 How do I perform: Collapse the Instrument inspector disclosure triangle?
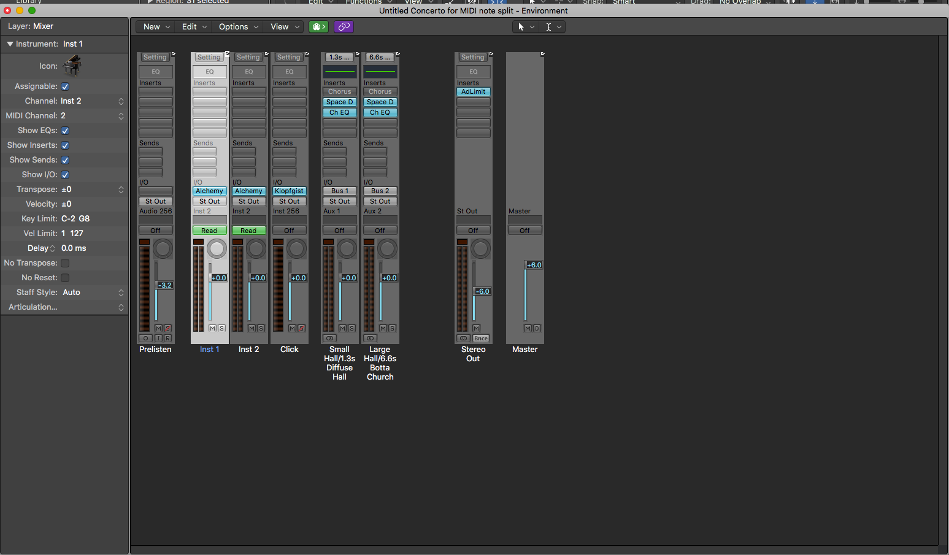coord(10,44)
